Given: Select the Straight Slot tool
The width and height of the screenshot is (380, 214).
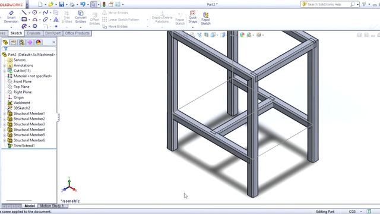Looking at the screenshot, I should pos(24,26).
